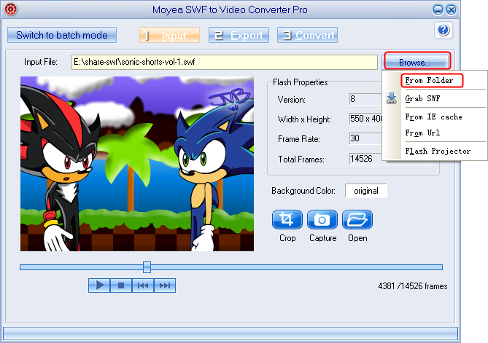Image resolution: width=488 pixels, height=343 pixels.
Task: Click the Version value field showing 8
Action: (366, 99)
